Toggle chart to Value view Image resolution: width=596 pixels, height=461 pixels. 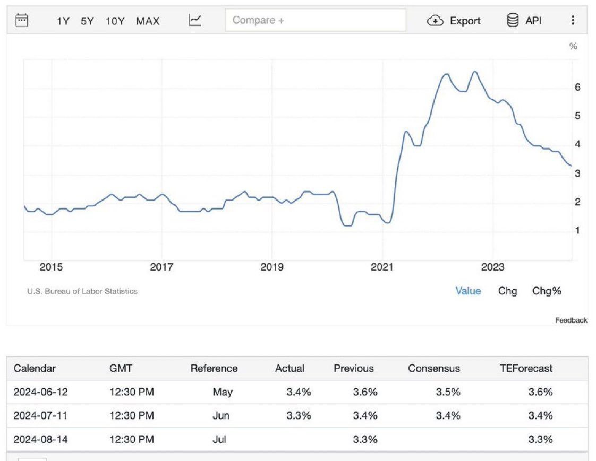468,291
